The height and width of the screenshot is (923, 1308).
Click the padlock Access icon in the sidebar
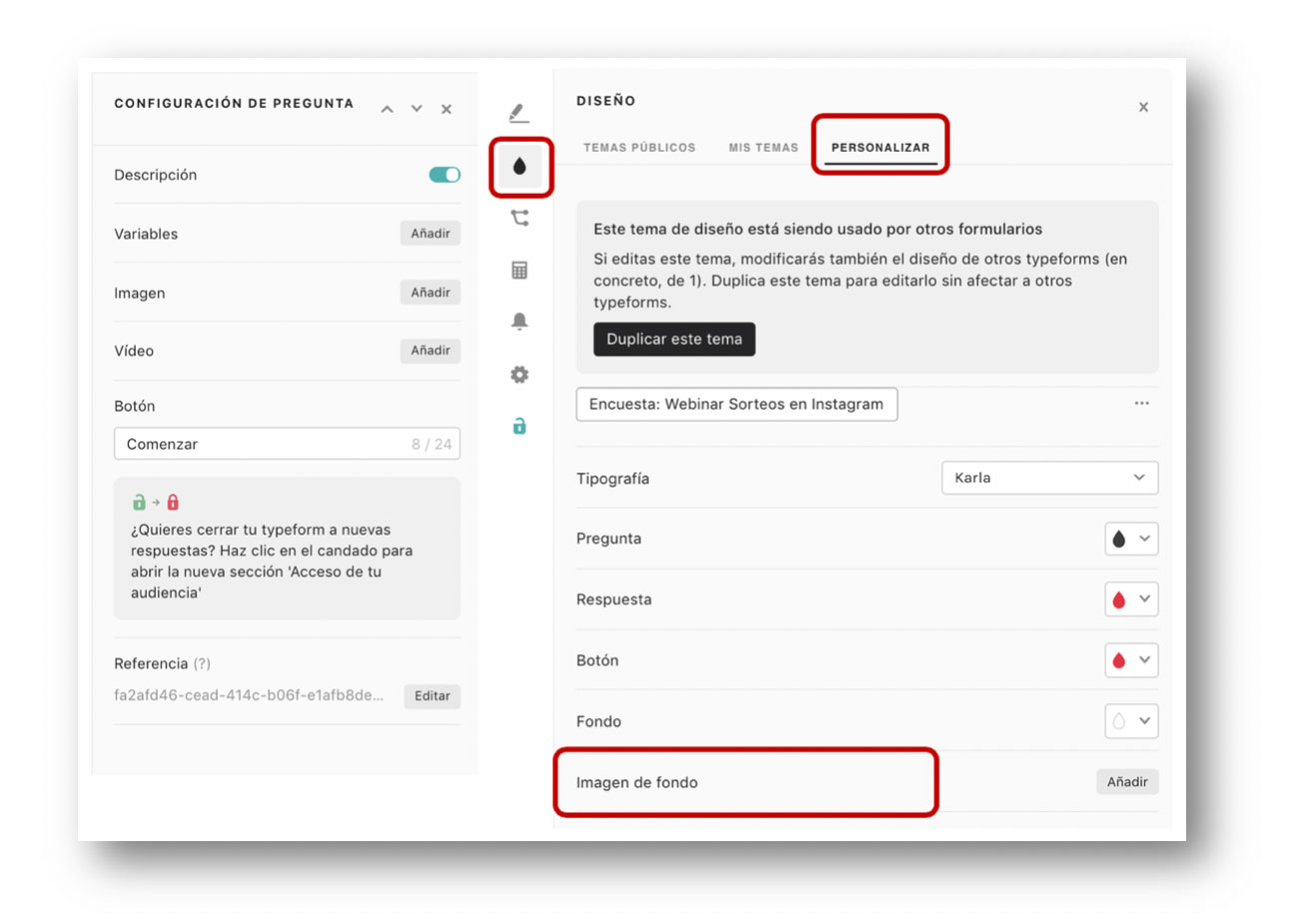519,426
